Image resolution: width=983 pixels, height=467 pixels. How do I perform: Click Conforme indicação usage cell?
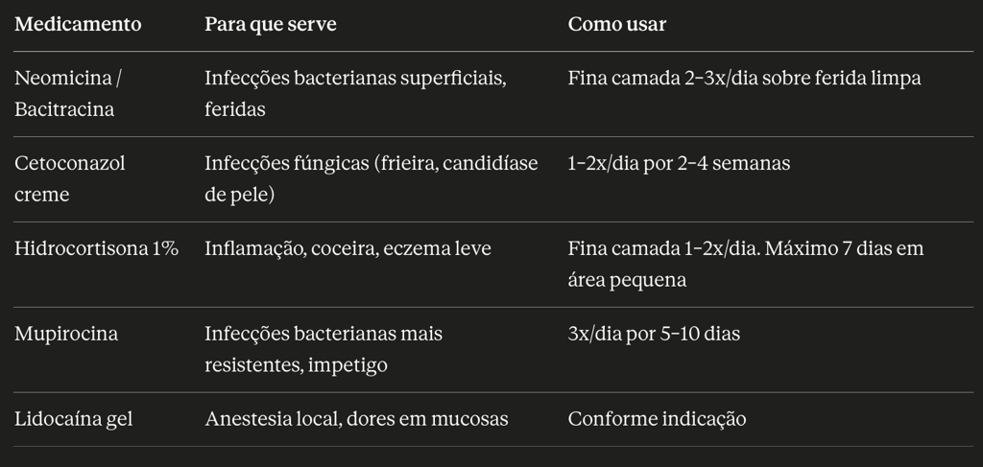pyautogui.click(x=657, y=419)
